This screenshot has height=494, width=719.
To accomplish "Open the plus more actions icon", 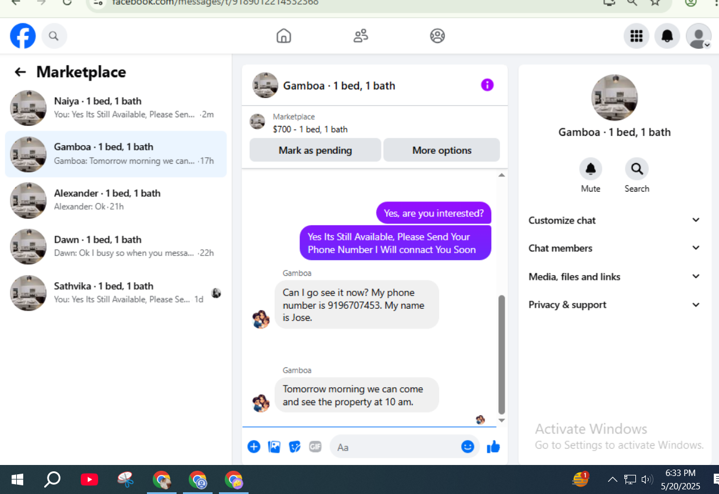I will (x=254, y=446).
